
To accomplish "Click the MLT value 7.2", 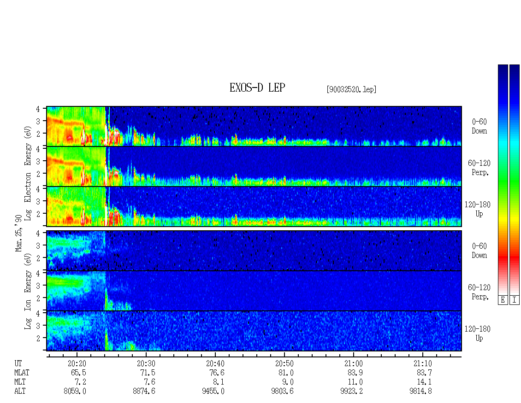I will coord(80,382).
